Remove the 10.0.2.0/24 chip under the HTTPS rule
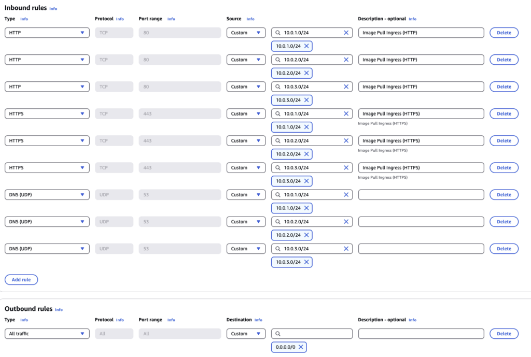 pos(306,154)
